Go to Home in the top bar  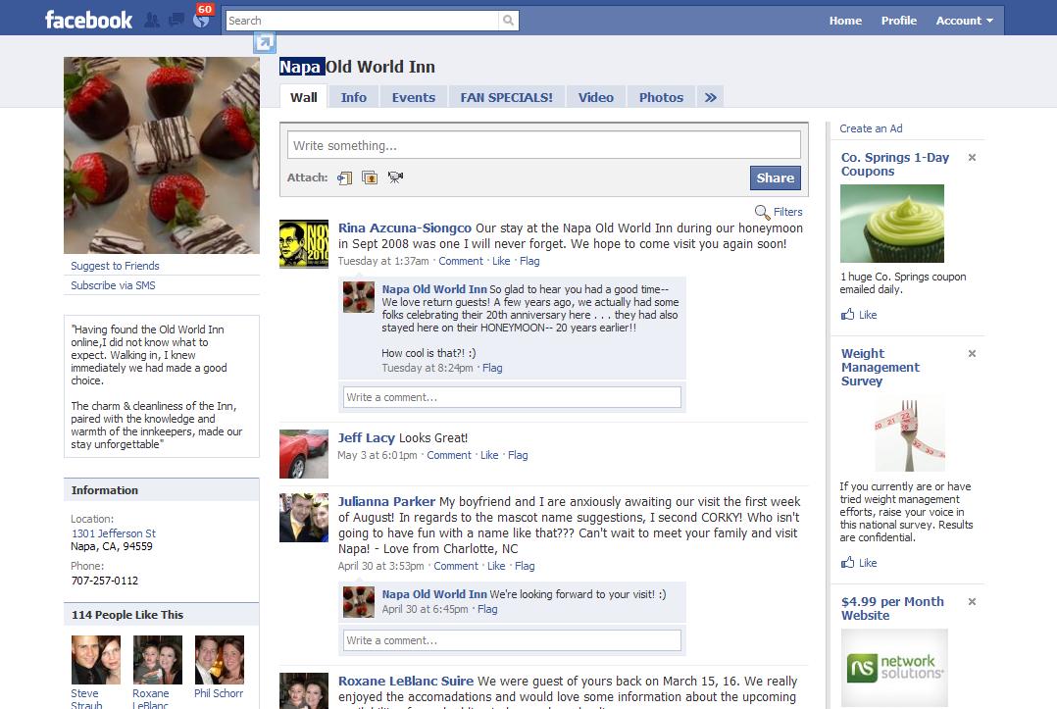(x=845, y=21)
